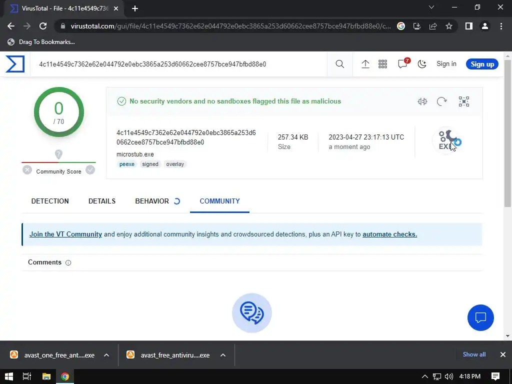Click the peexe tag
The image size is (512, 384).
(126, 164)
